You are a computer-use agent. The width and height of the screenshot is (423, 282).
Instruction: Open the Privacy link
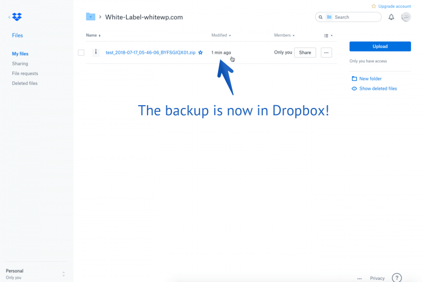(x=377, y=278)
